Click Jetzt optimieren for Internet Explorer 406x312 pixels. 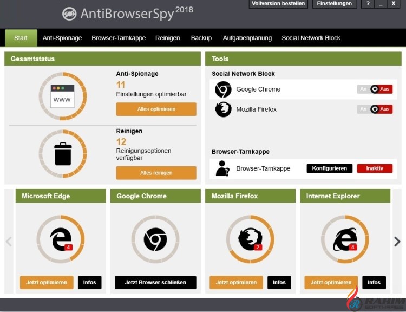[x=331, y=282]
